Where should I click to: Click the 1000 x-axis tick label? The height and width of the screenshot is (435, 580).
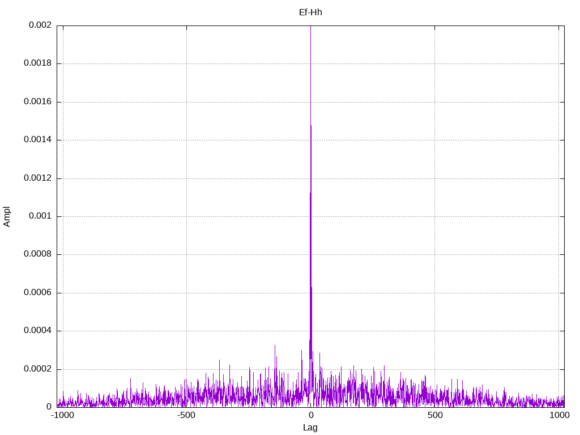click(x=558, y=415)
